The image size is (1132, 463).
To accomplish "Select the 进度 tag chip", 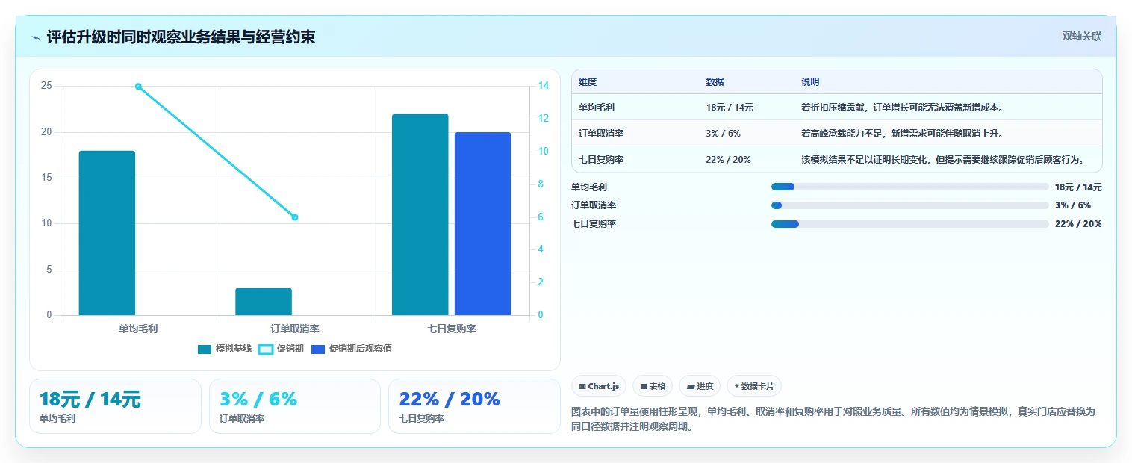I will [700, 386].
